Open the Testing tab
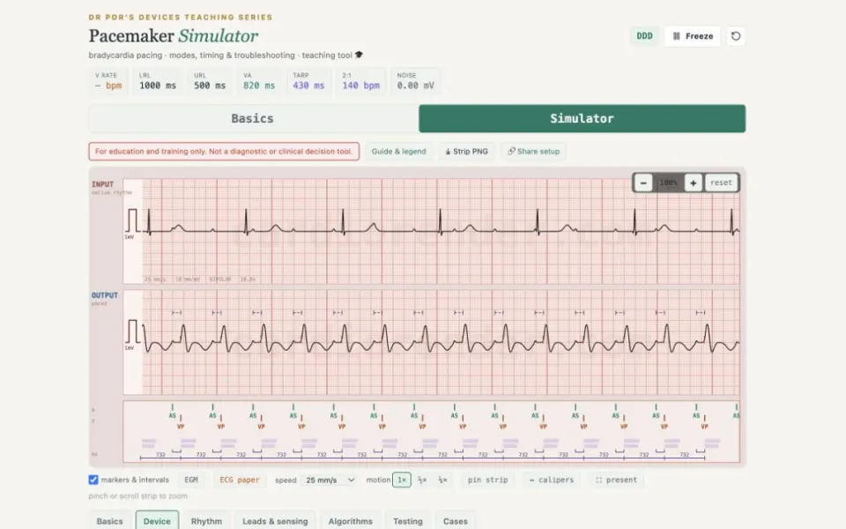846x529 pixels. pos(408,521)
